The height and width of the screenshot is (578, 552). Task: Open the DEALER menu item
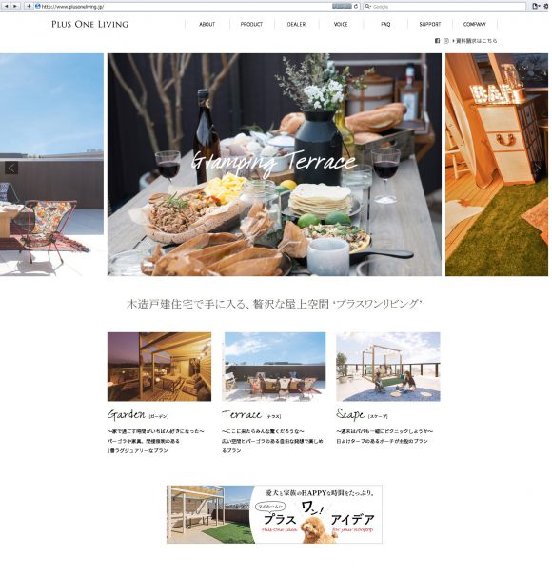click(x=296, y=25)
